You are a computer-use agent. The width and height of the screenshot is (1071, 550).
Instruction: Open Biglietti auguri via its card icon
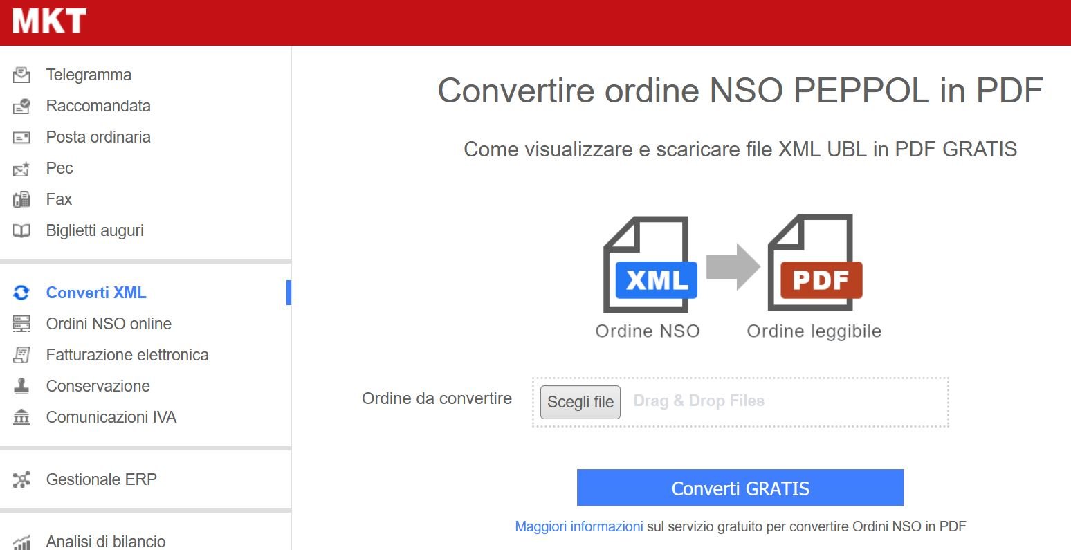(21, 230)
